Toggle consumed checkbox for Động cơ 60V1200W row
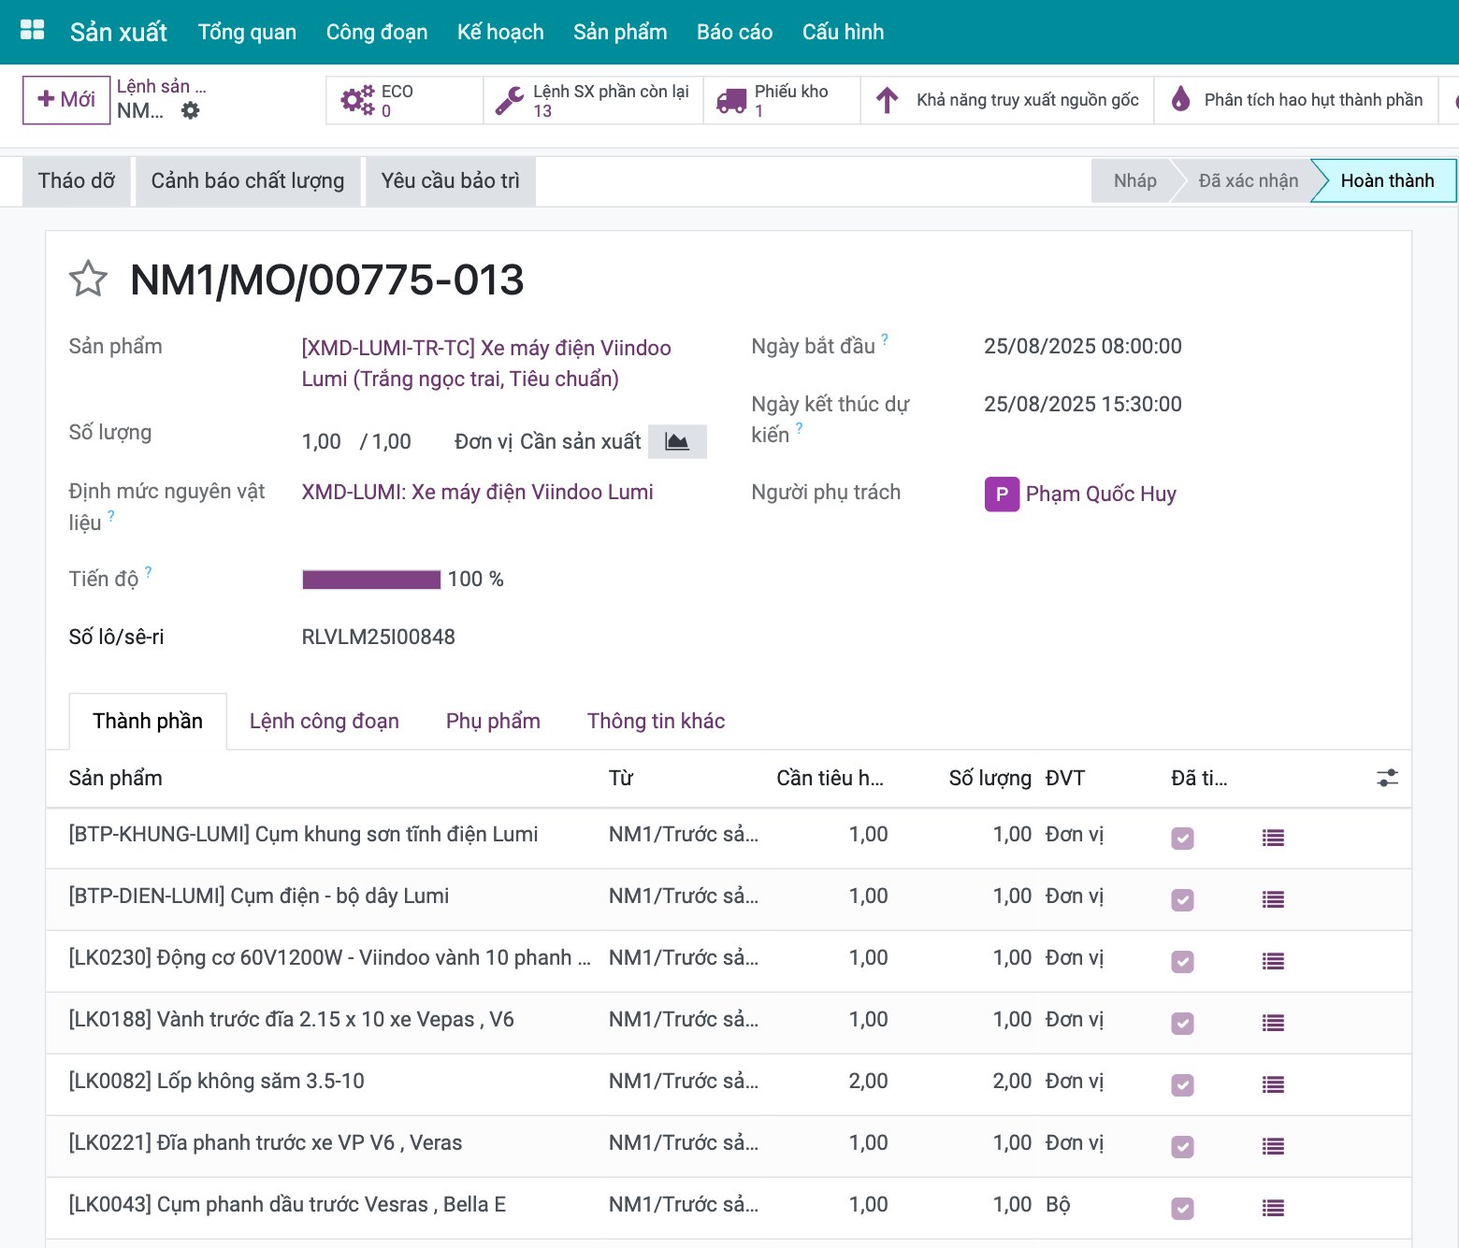The width and height of the screenshot is (1459, 1248). 1182,962
